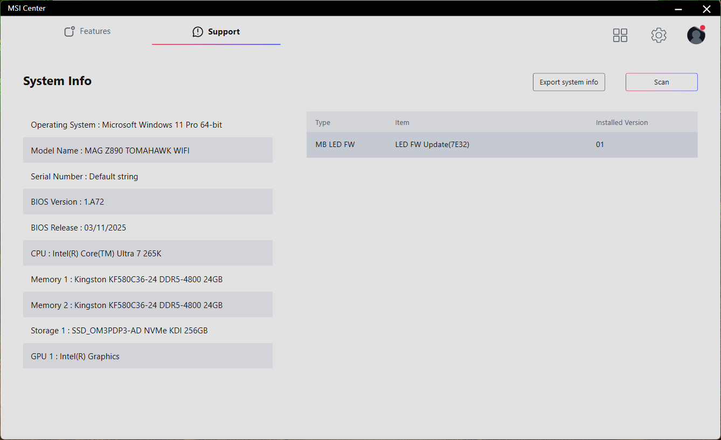Select the Memory 2 Kingston row
The image size is (721, 440).
(148, 305)
